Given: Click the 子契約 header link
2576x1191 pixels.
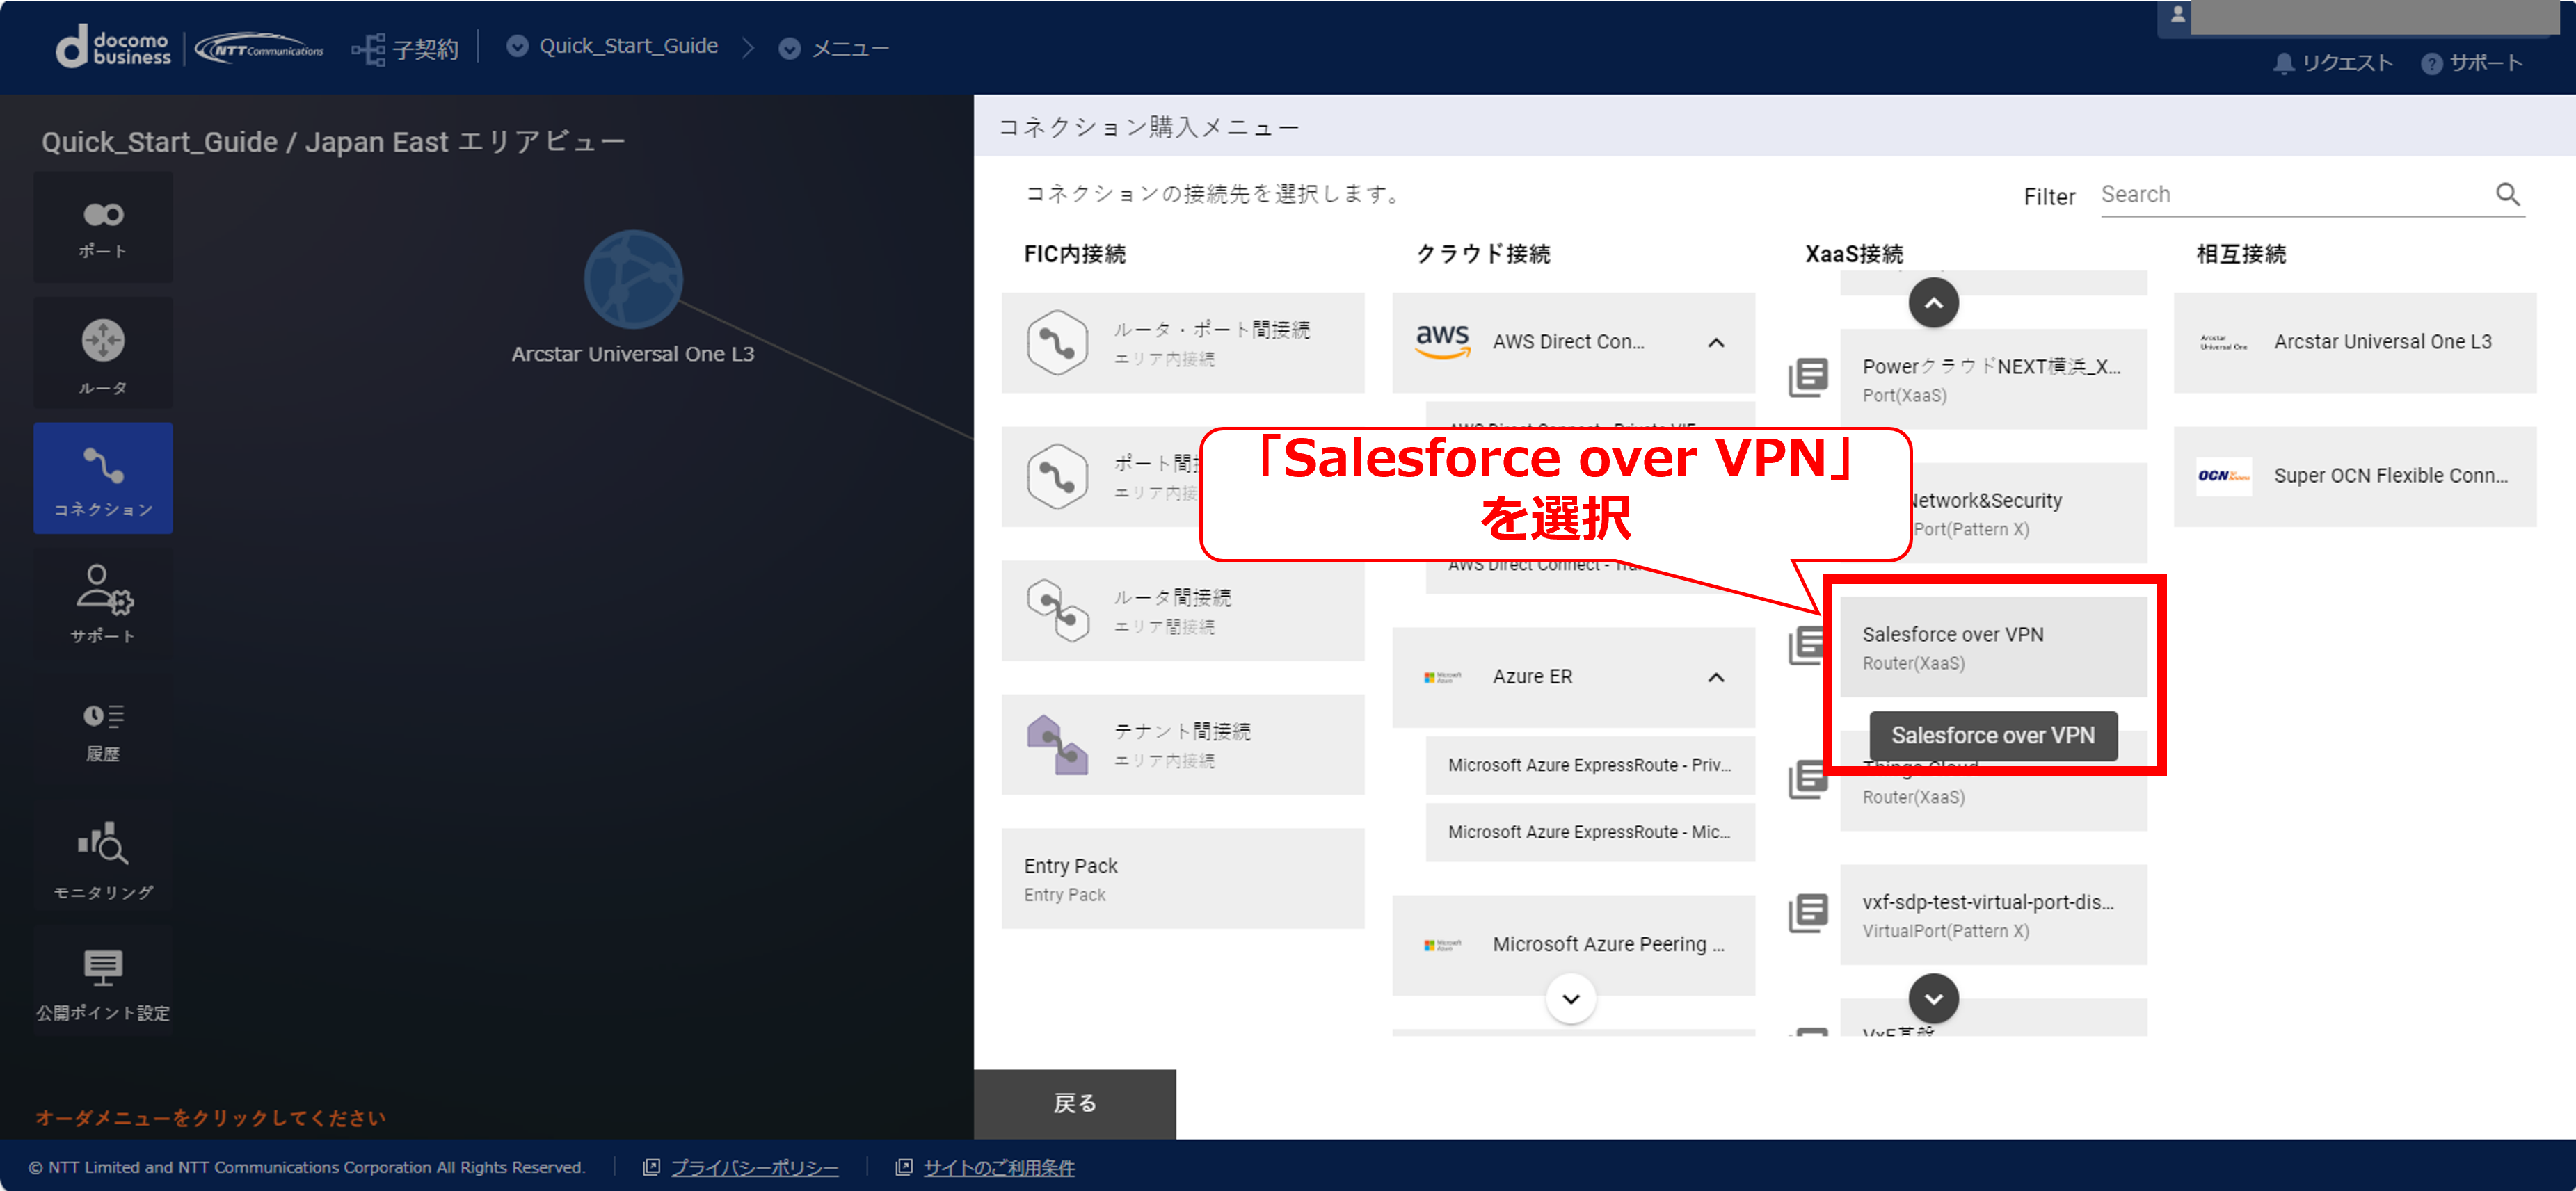Looking at the screenshot, I should [x=425, y=49].
